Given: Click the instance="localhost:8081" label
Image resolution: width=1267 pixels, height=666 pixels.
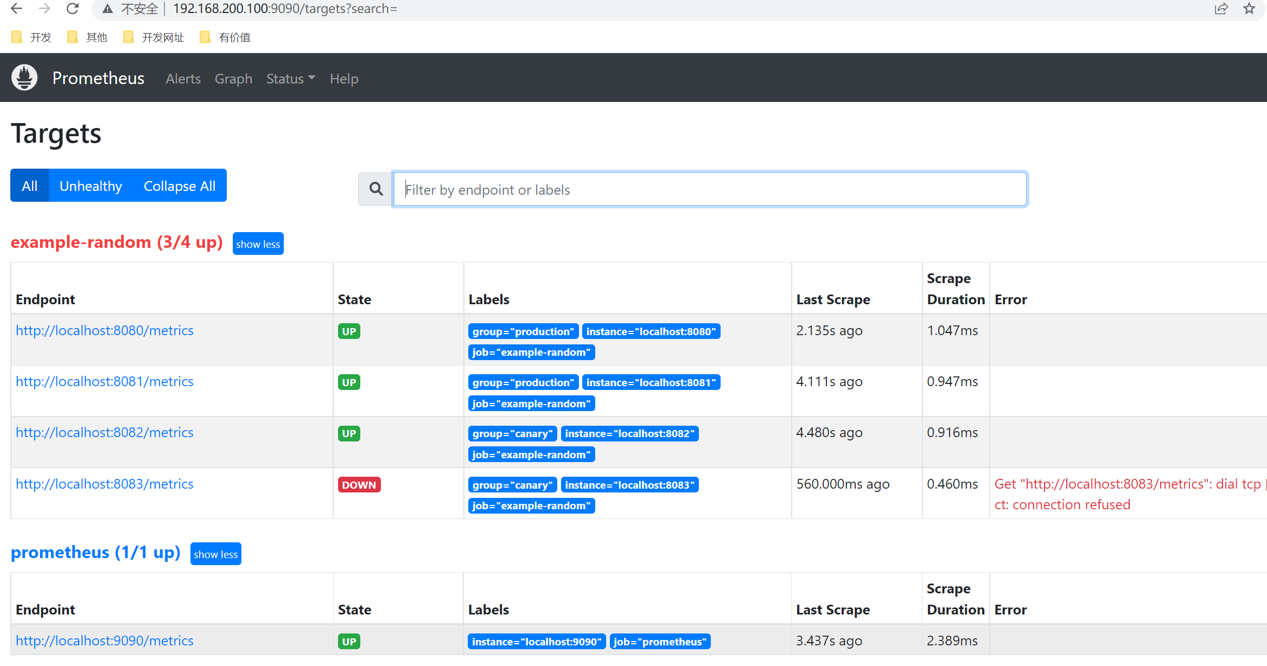Looking at the screenshot, I should tap(651, 382).
